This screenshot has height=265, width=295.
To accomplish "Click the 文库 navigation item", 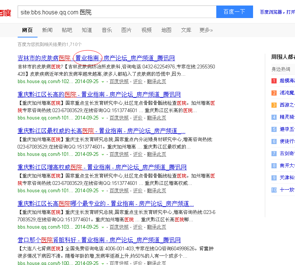I will (x=186, y=30).
